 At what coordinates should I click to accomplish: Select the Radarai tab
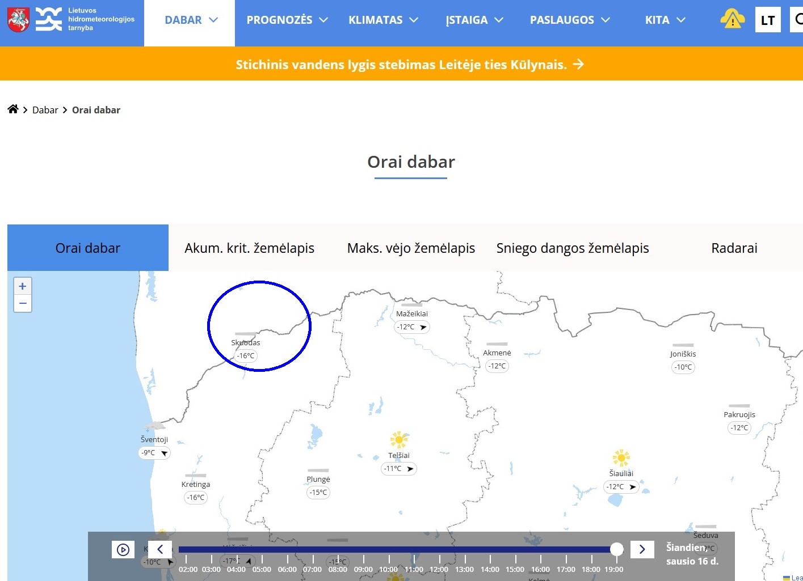(734, 248)
